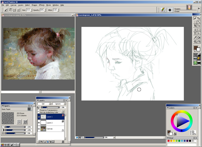The image size is (202, 147).
Task: Click the clone color stamp icon in Colors
Action: pos(175,134)
